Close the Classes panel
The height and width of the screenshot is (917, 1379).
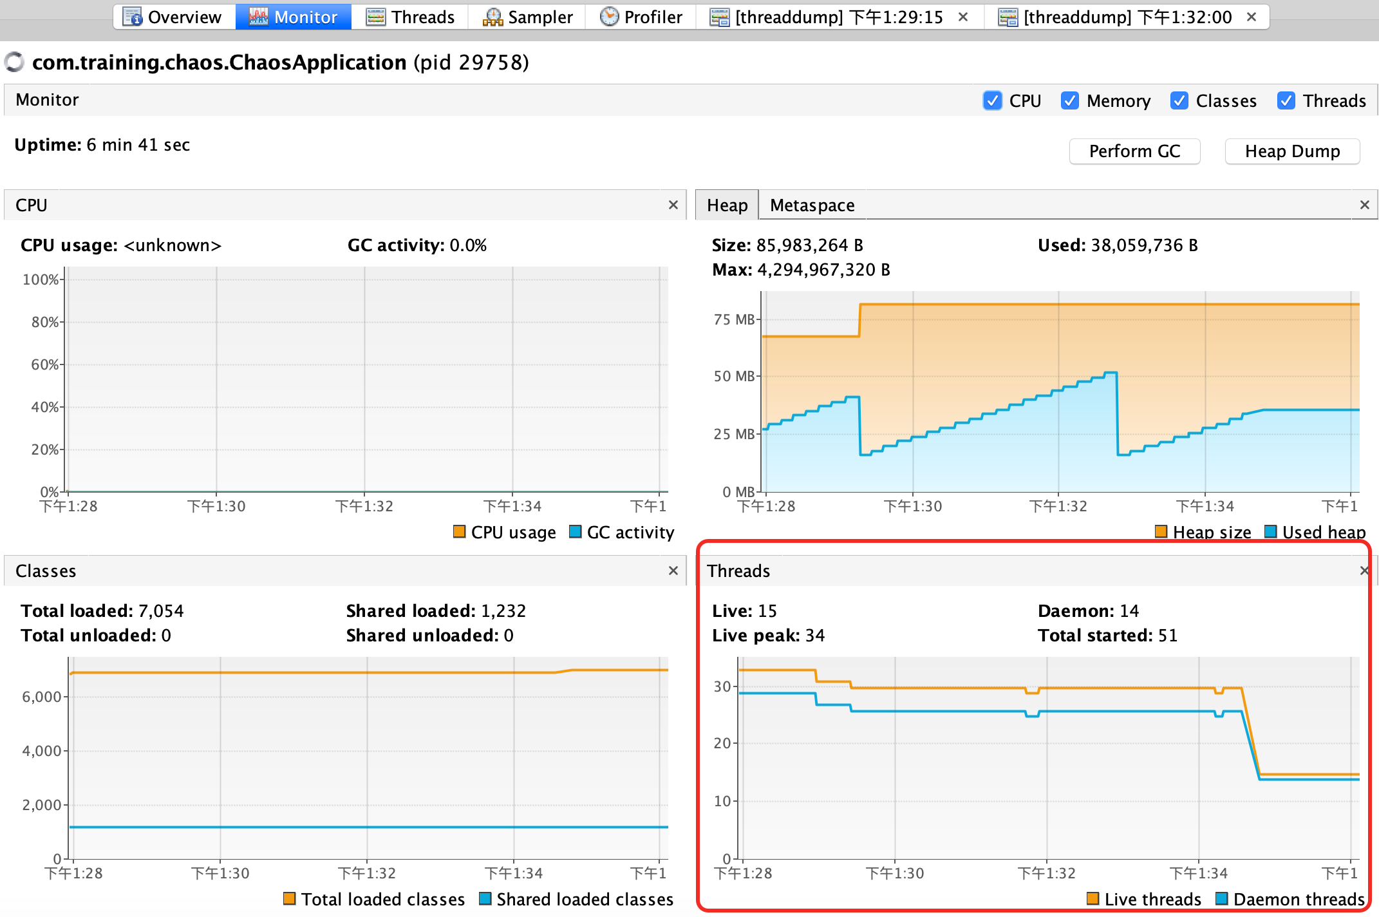(673, 571)
